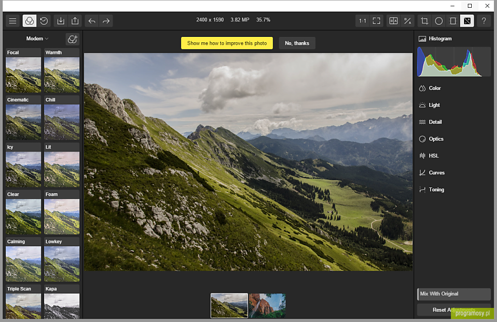Apply the Focal filter

(x=23, y=71)
